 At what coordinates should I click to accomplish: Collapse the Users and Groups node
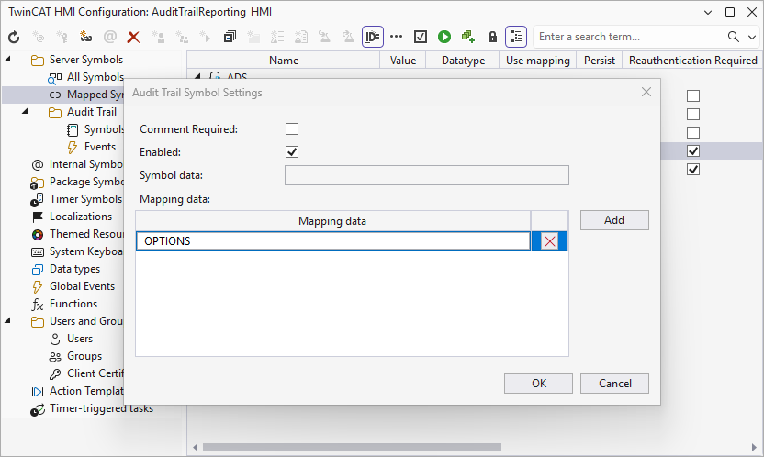7,321
